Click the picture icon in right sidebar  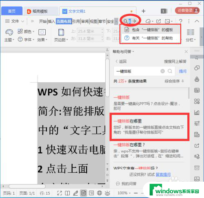click(197, 179)
